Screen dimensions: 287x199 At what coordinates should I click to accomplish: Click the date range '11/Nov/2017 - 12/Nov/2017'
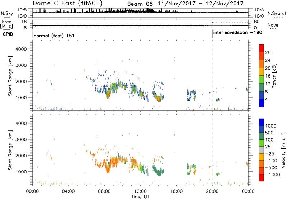point(201,4)
